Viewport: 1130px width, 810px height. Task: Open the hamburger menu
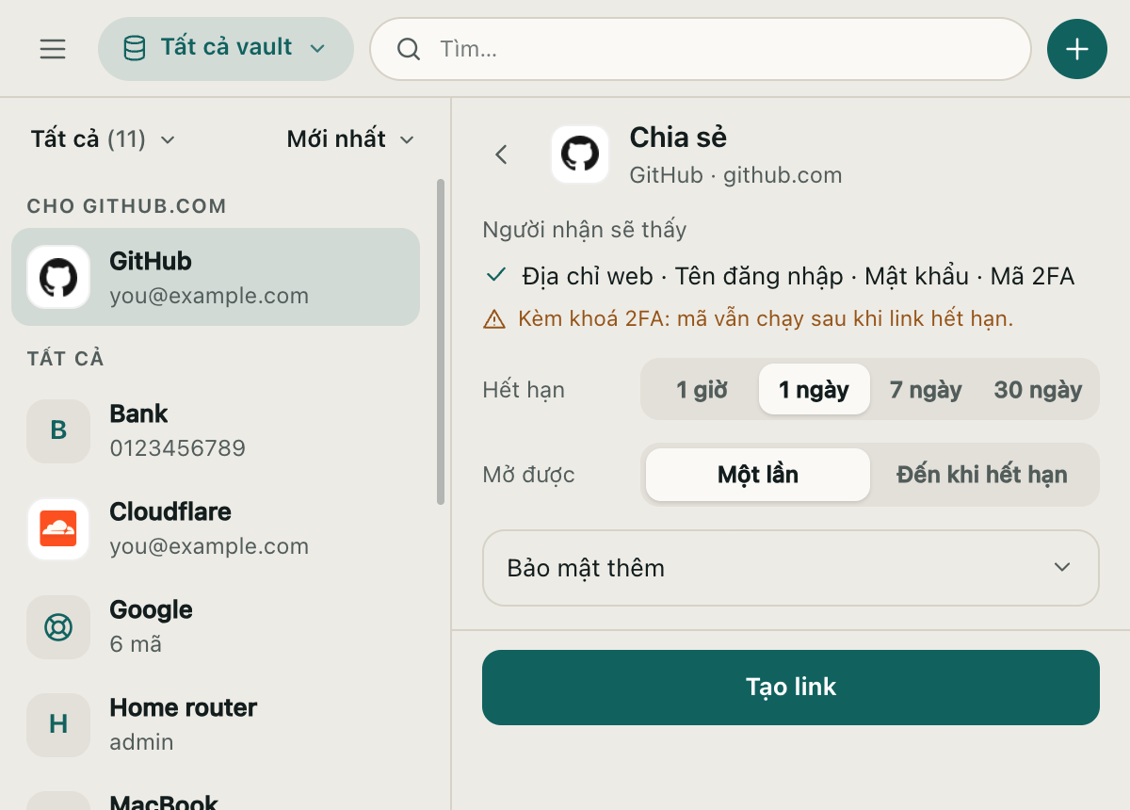pyautogui.click(x=53, y=49)
